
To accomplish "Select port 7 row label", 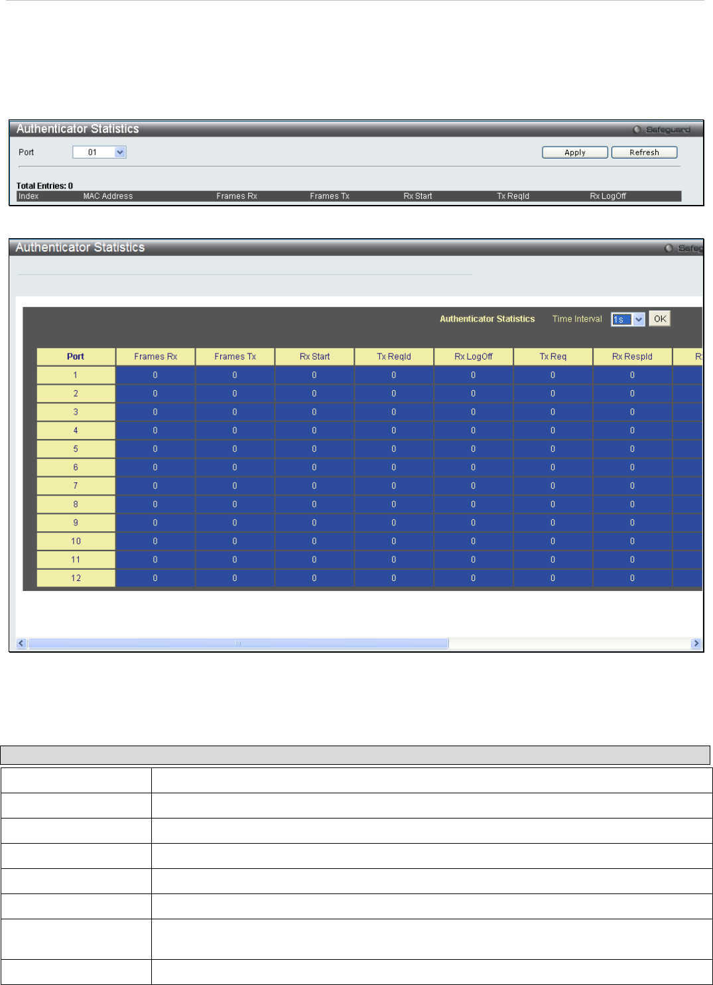I will [x=76, y=486].
